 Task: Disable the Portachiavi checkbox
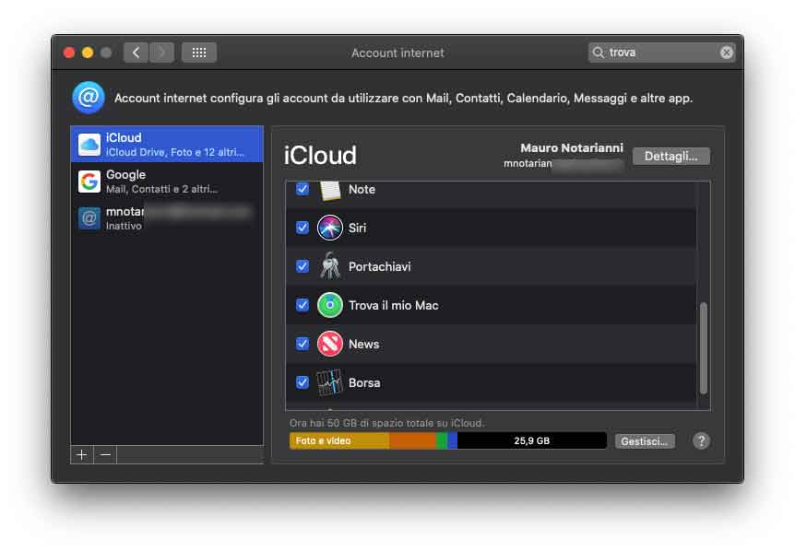[x=303, y=266]
